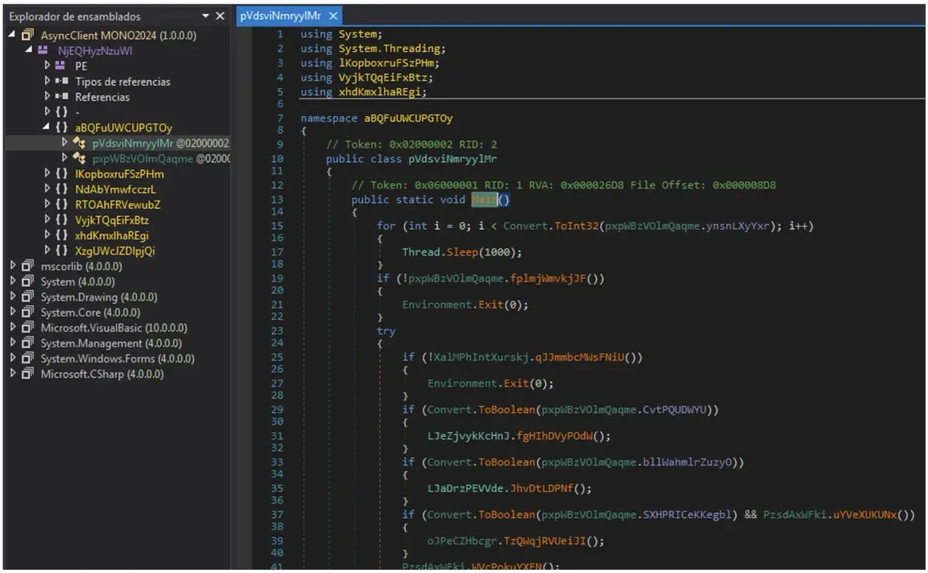Select the pxpWBzVOlmQaqme class tree row
Viewport: 928px width, 573px height.
(120, 159)
